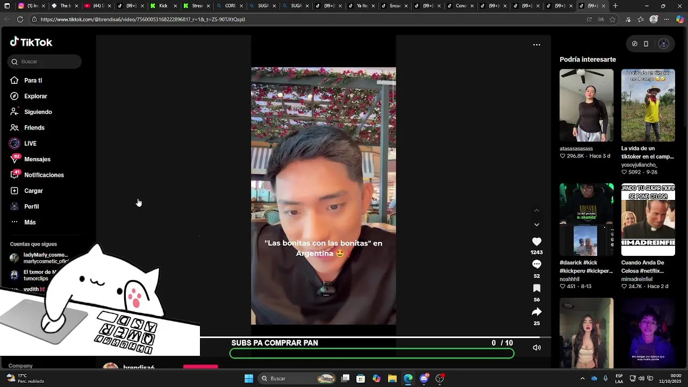
Task: Open the Friends section
Action: [27, 128]
